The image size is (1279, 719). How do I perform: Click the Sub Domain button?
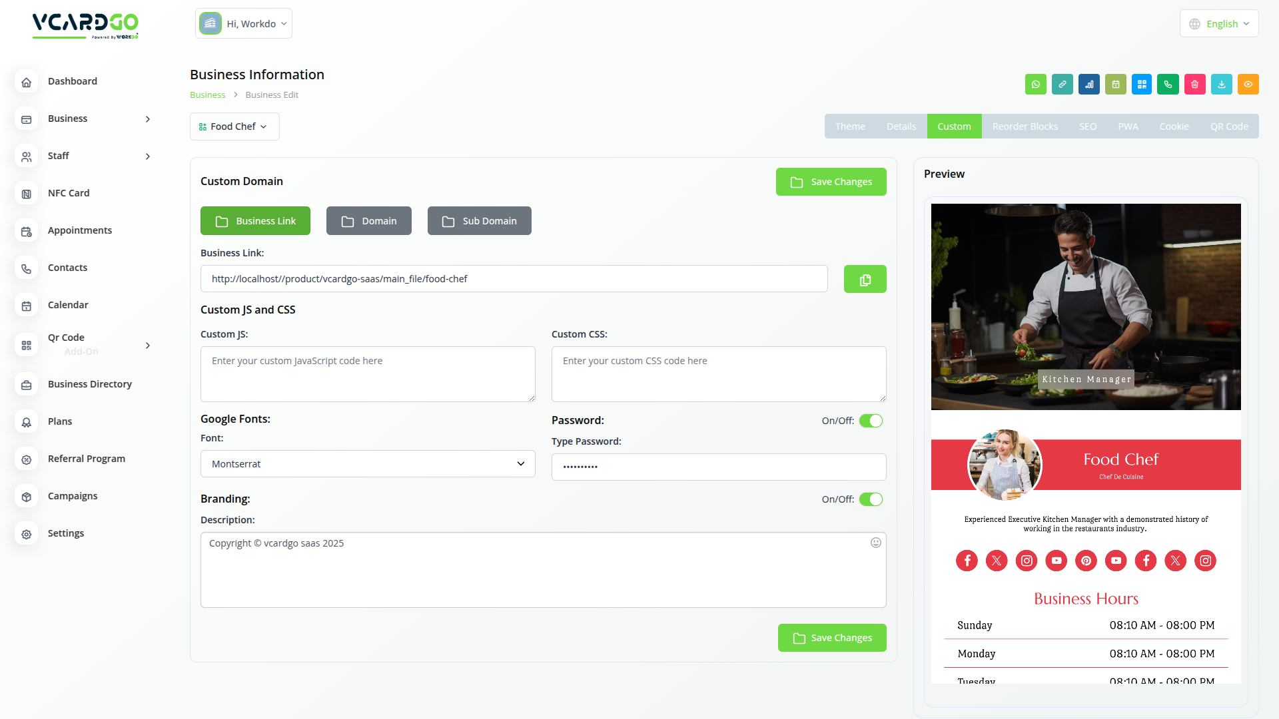coord(479,221)
